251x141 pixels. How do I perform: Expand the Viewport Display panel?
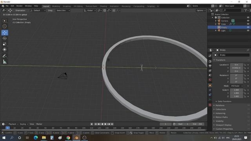coord(223,125)
